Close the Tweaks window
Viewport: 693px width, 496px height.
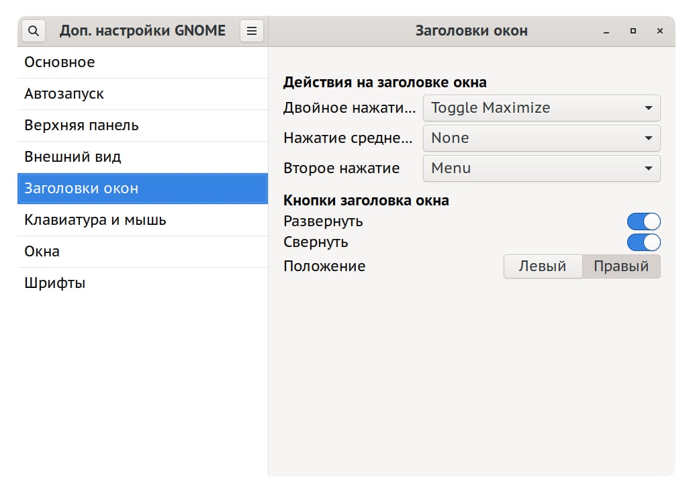pyautogui.click(x=660, y=31)
